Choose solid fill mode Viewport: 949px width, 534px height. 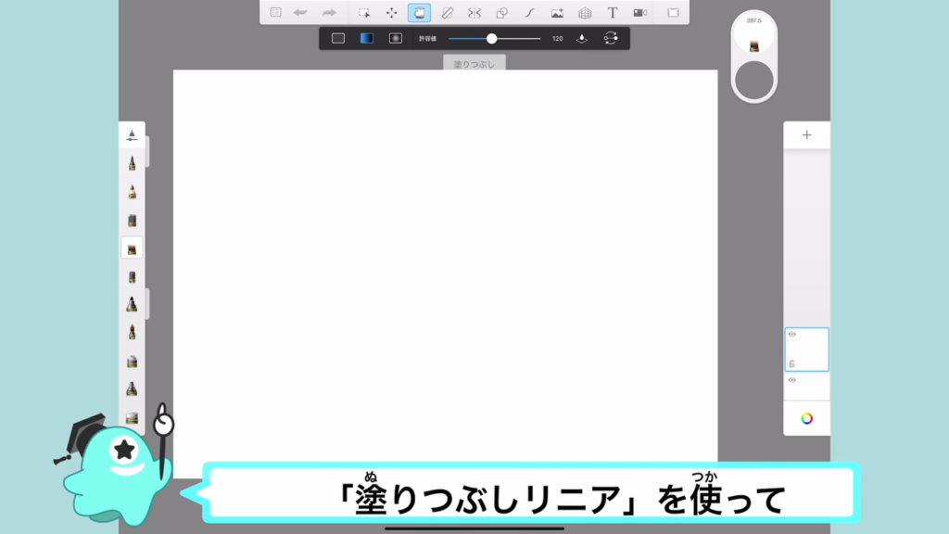pos(338,39)
